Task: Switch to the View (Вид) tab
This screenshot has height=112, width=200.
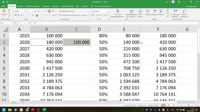Action: (x=77, y=6)
